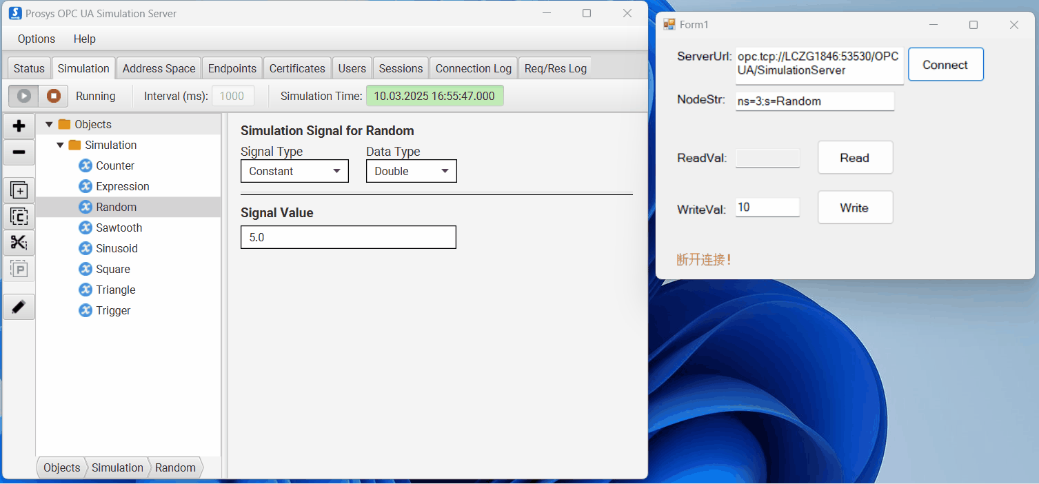Click the Triangle signal node icon
1039x484 pixels.
click(x=85, y=290)
